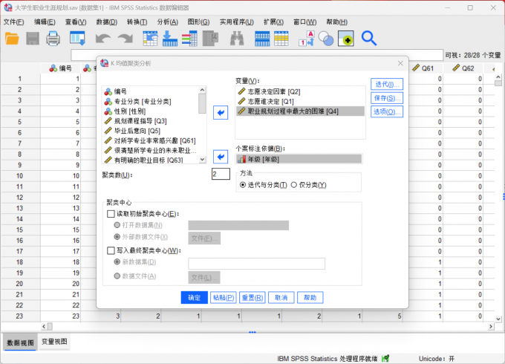Click the 帮助 button in the dialog
The image size is (505, 364).
coord(310,298)
